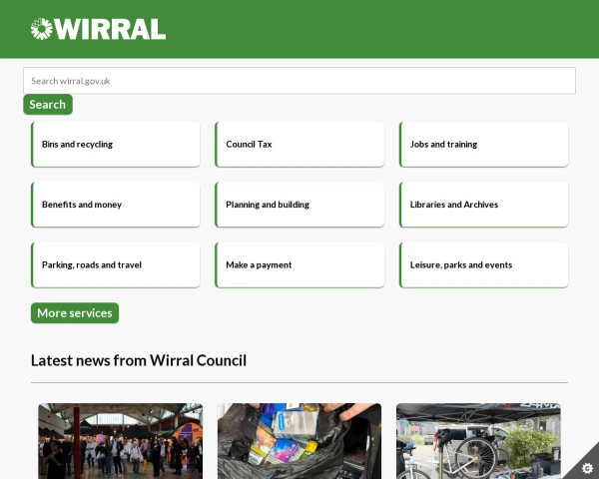599x479 pixels.
Task: Go to Jobs and training
Action: click(483, 145)
